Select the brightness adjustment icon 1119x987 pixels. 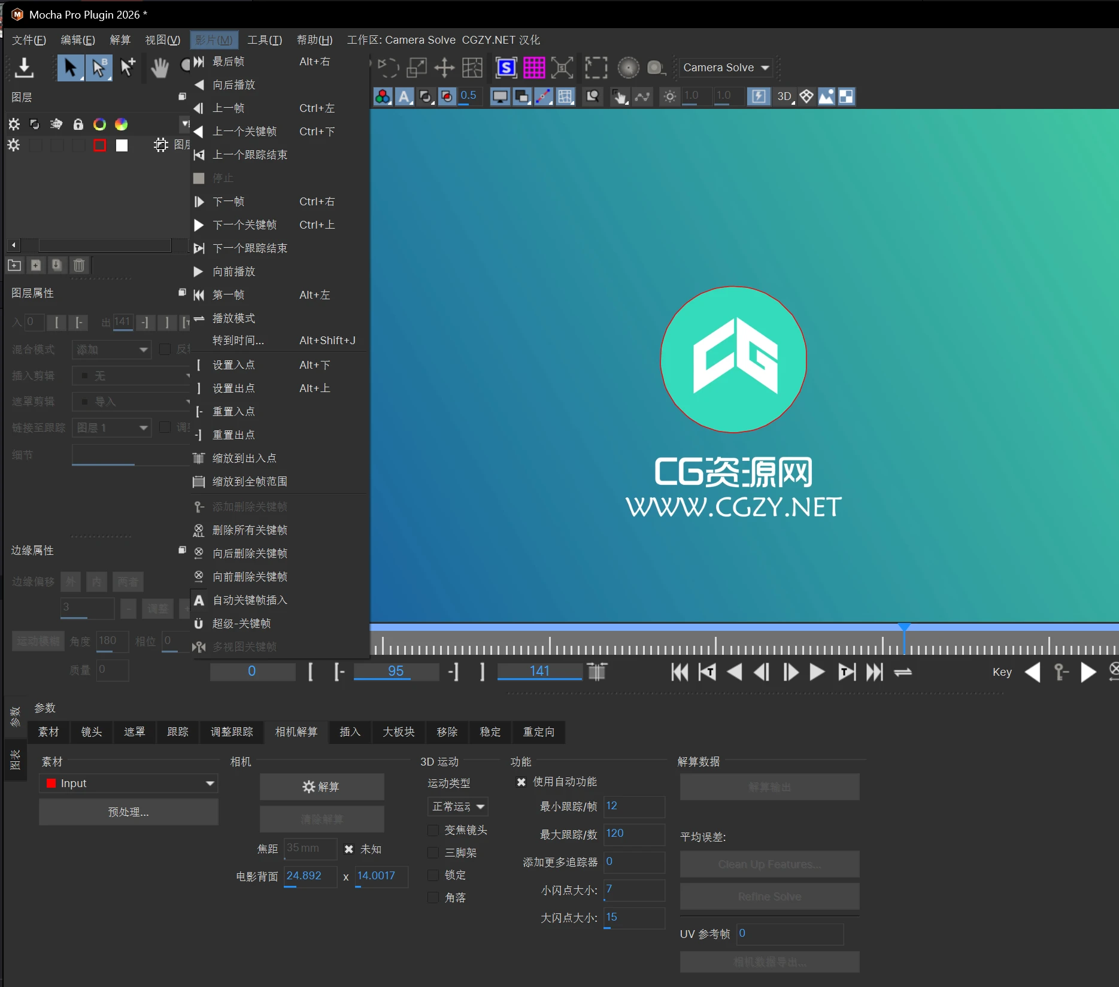[669, 96]
